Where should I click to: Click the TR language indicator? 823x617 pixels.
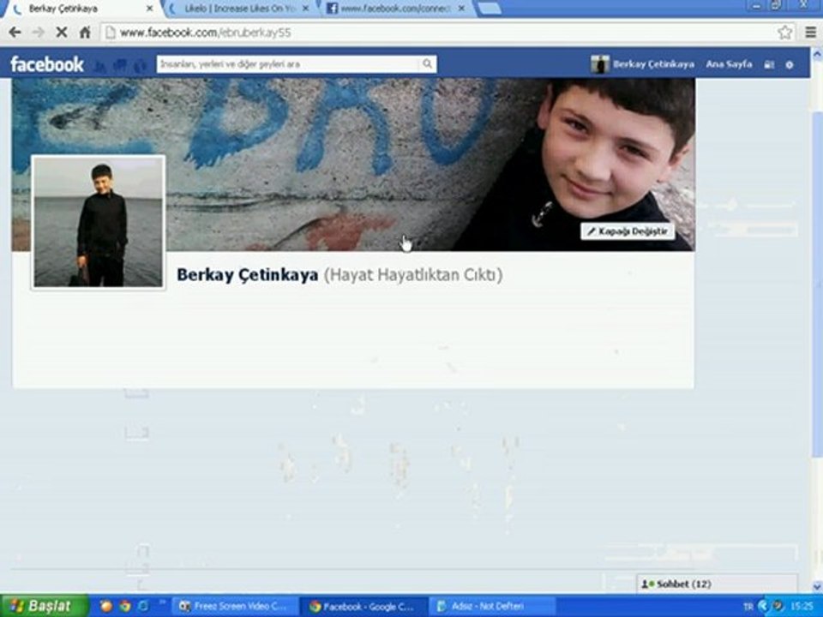pos(748,607)
